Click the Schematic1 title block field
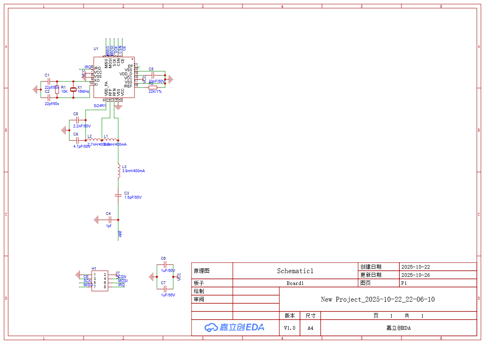This screenshot has height=344, width=485. [x=295, y=271]
